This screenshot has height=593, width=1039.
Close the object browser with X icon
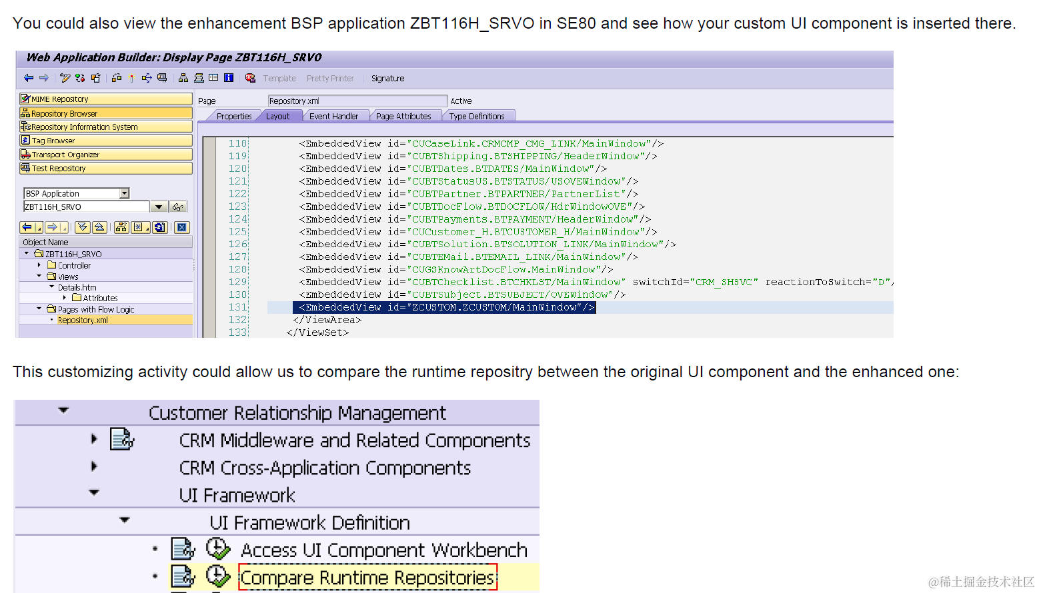click(182, 227)
